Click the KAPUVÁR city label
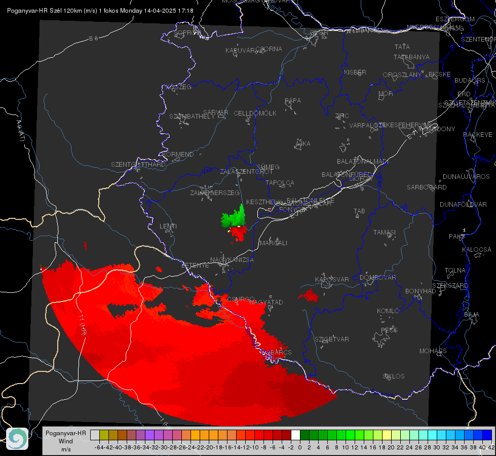This screenshot has height=456, width=496. pyautogui.click(x=241, y=51)
